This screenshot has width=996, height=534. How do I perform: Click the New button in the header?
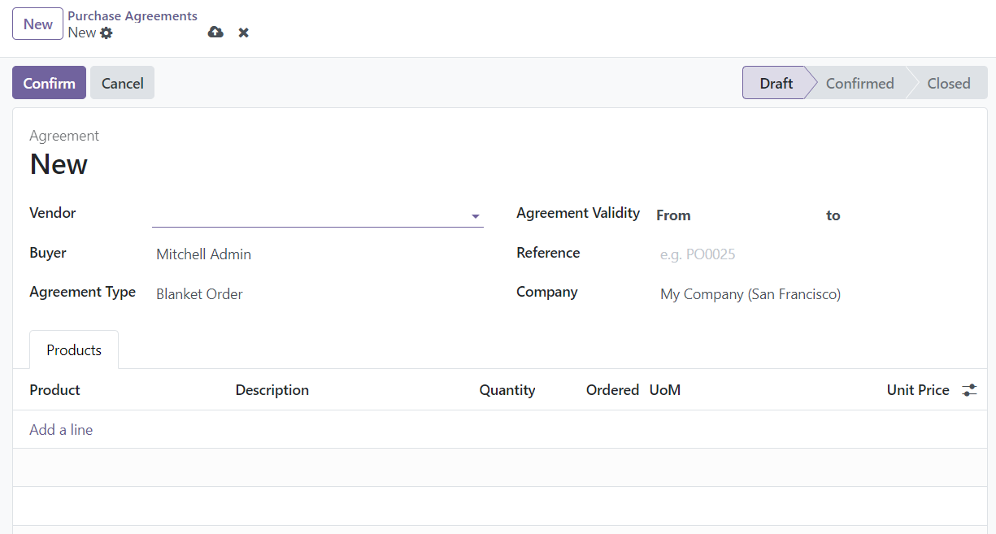pos(38,24)
